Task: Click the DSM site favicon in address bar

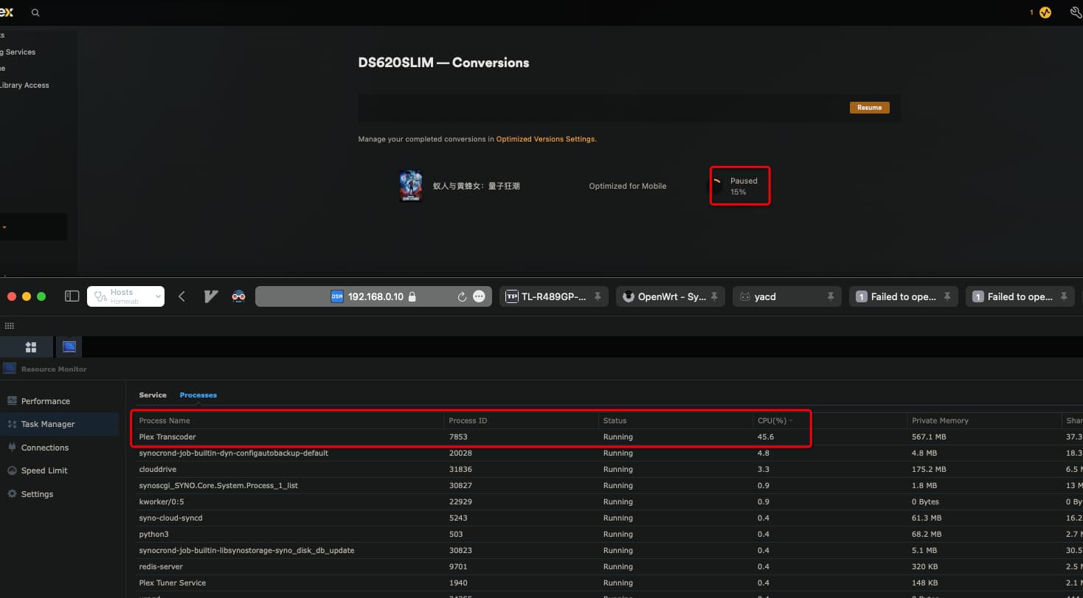Action: (x=336, y=296)
